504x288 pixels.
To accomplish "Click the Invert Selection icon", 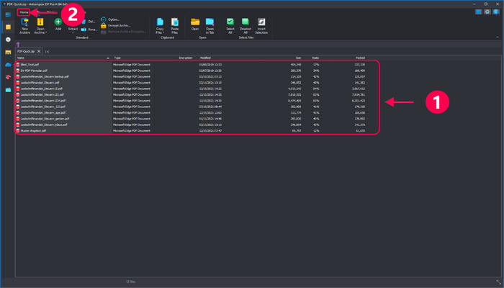I will click(x=261, y=22).
